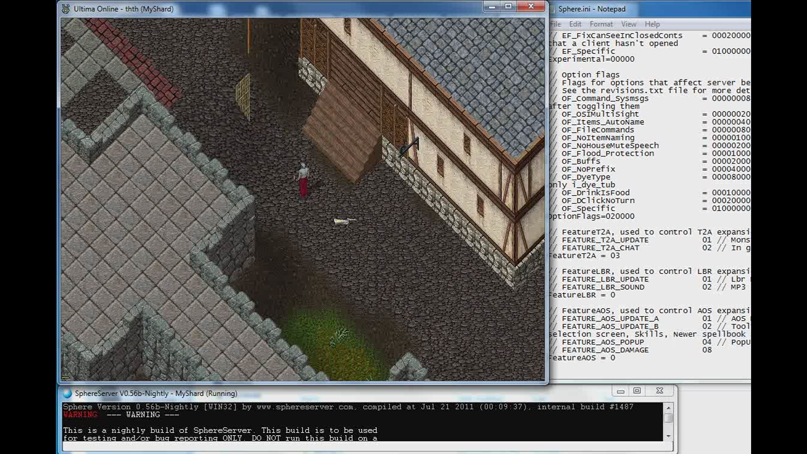The height and width of the screenshot is (454, 807).
Task: Maximize the Ultima Online game window
Action: [508, 6]
